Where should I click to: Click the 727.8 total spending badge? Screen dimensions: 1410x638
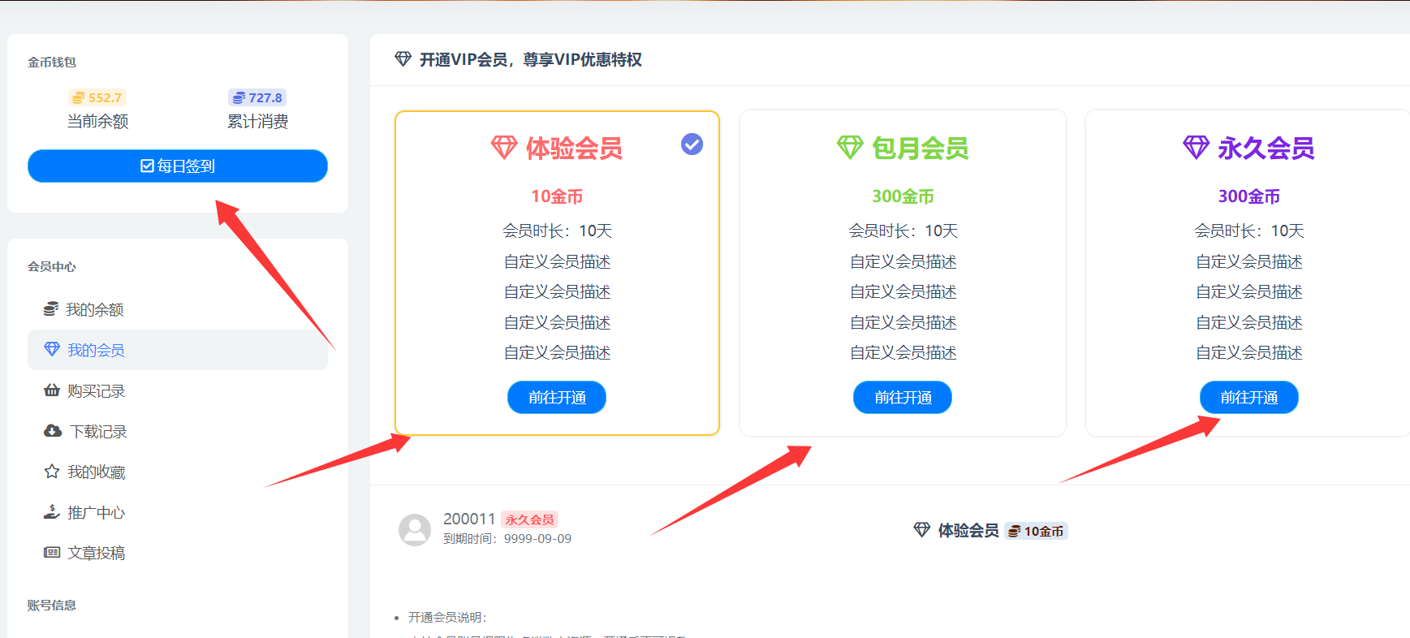pos(257,97)
